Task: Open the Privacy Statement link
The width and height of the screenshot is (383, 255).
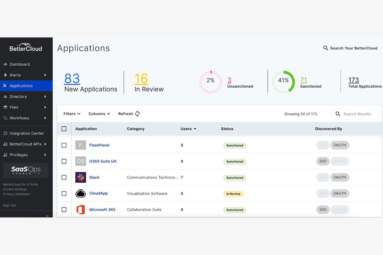Action: (17, 194)
